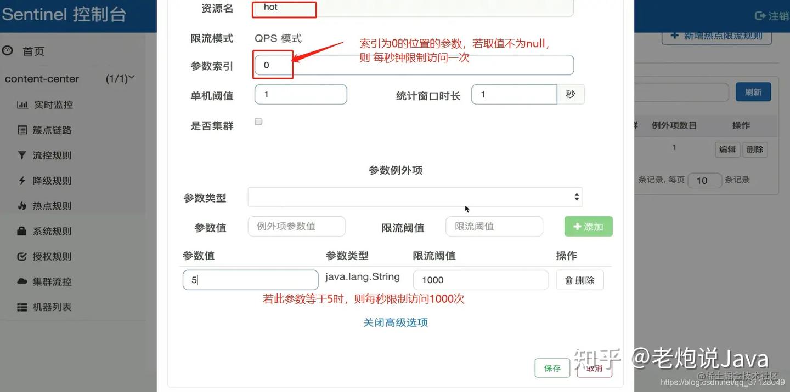Click the cloud icon for 集群流控
The image size is (790, 392).
click(x=22, y=281)
